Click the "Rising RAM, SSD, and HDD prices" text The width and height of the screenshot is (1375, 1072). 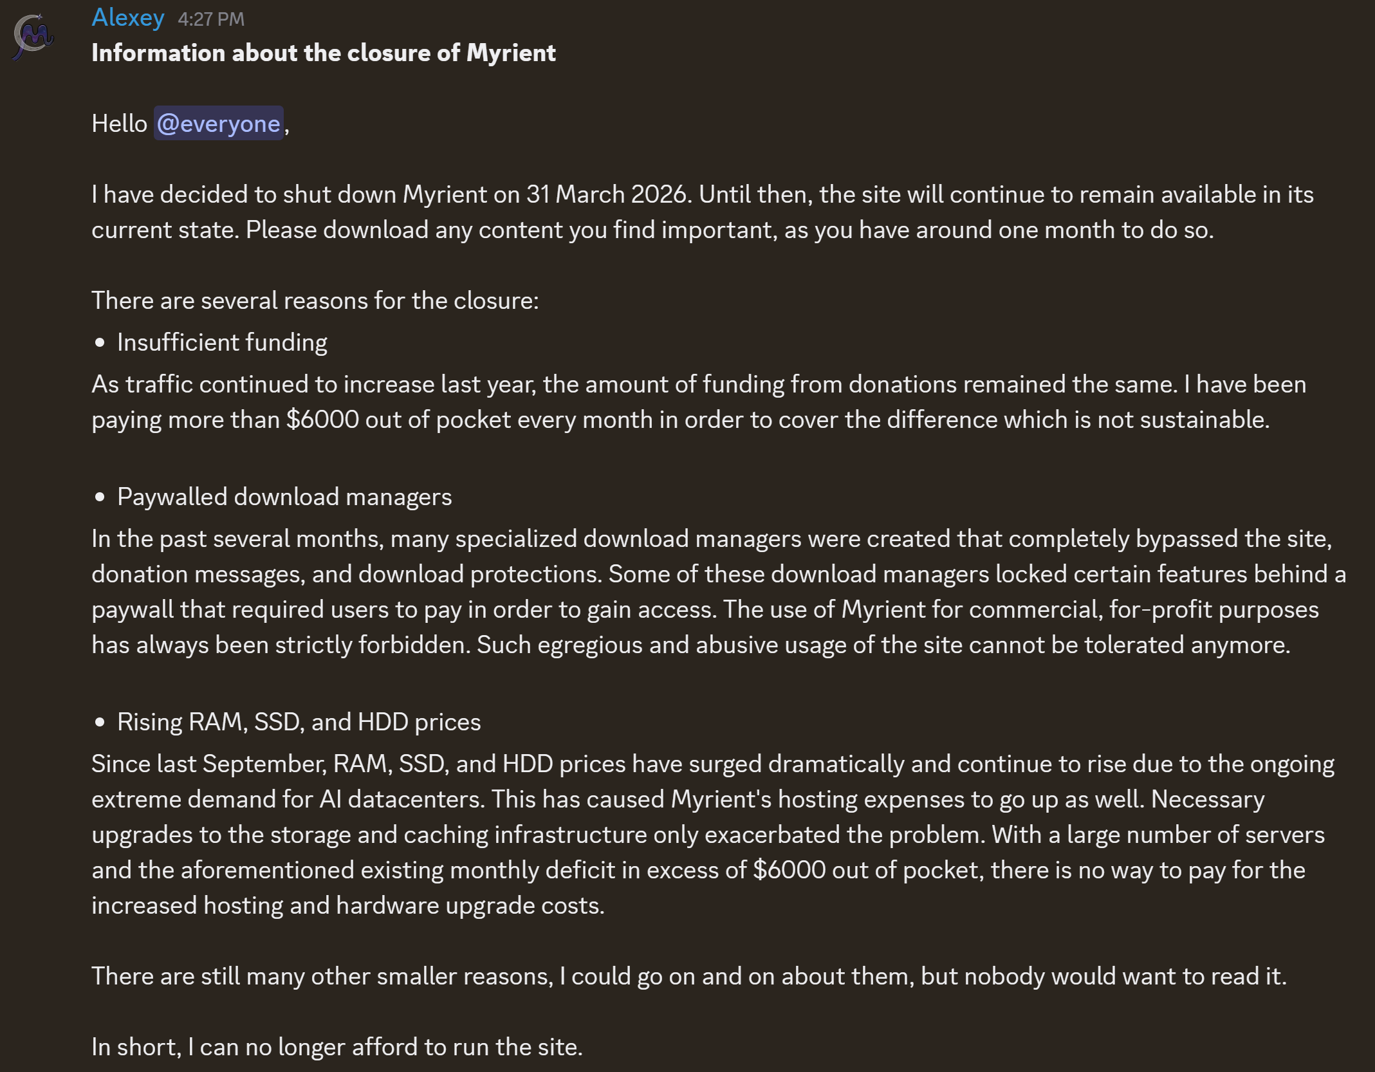point(299,723)
